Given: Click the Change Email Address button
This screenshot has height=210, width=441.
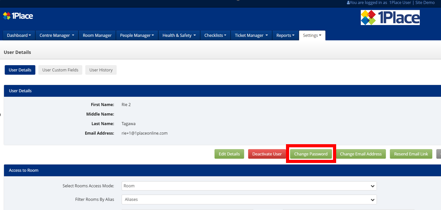Looking at the screenshot, I should 361,154.
